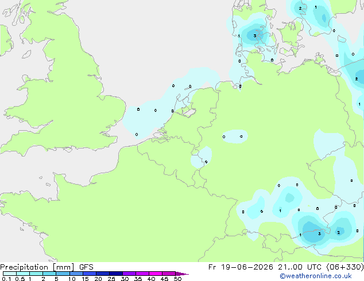
Task: Click the 'Precipitation [mm] GFS' title text
Action: coord(47,267)
